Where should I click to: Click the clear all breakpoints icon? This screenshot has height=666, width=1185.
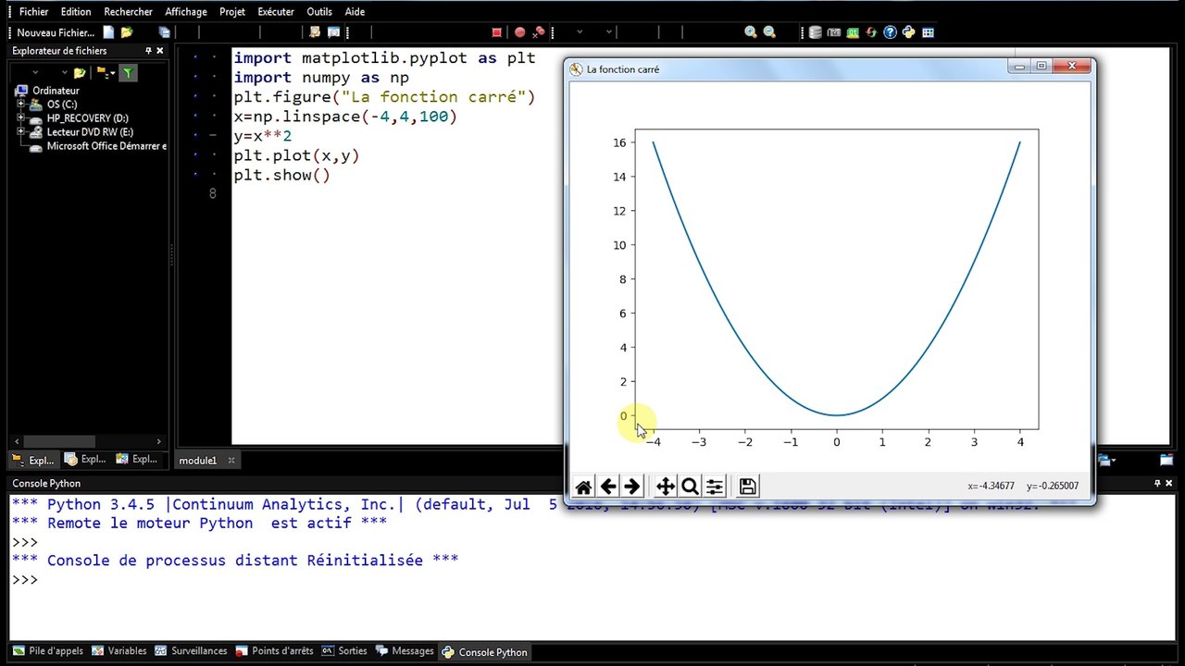click(x=539, y=32)
